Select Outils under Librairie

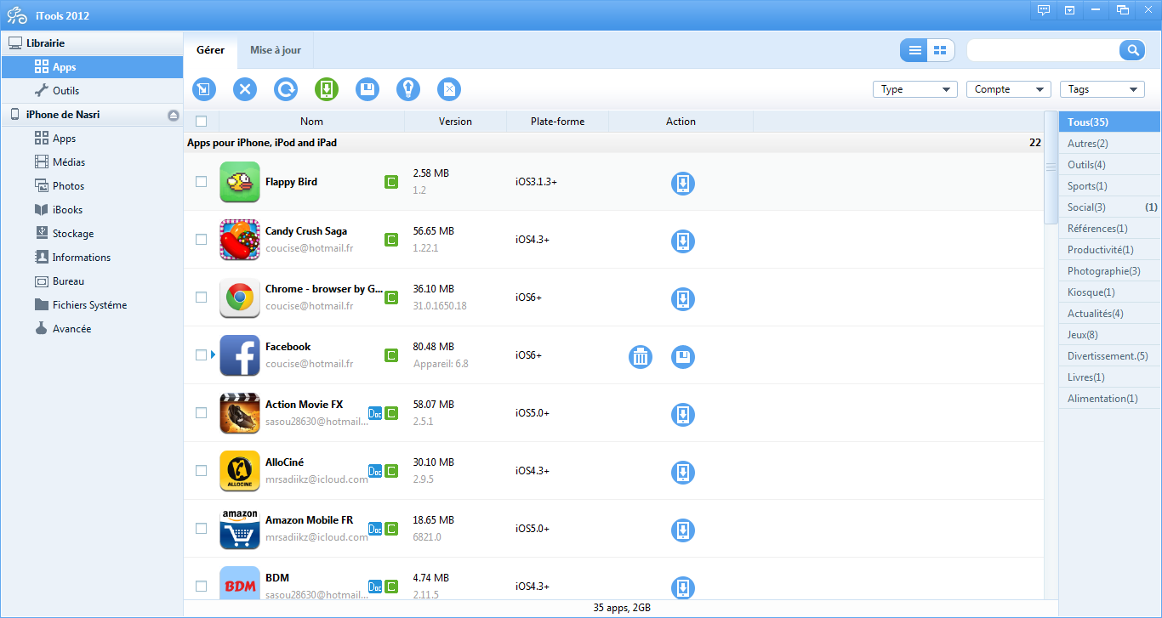click(92, 91)
